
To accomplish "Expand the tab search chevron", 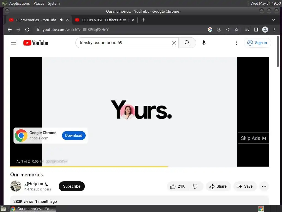I will [x=273, y=20].
